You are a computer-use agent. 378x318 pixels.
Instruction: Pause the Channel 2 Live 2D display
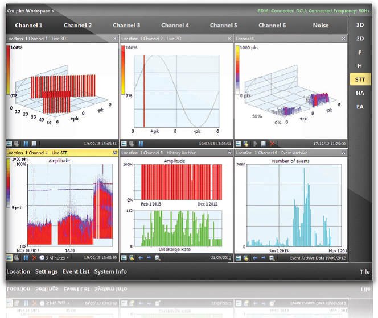click(x=141, y=144)
